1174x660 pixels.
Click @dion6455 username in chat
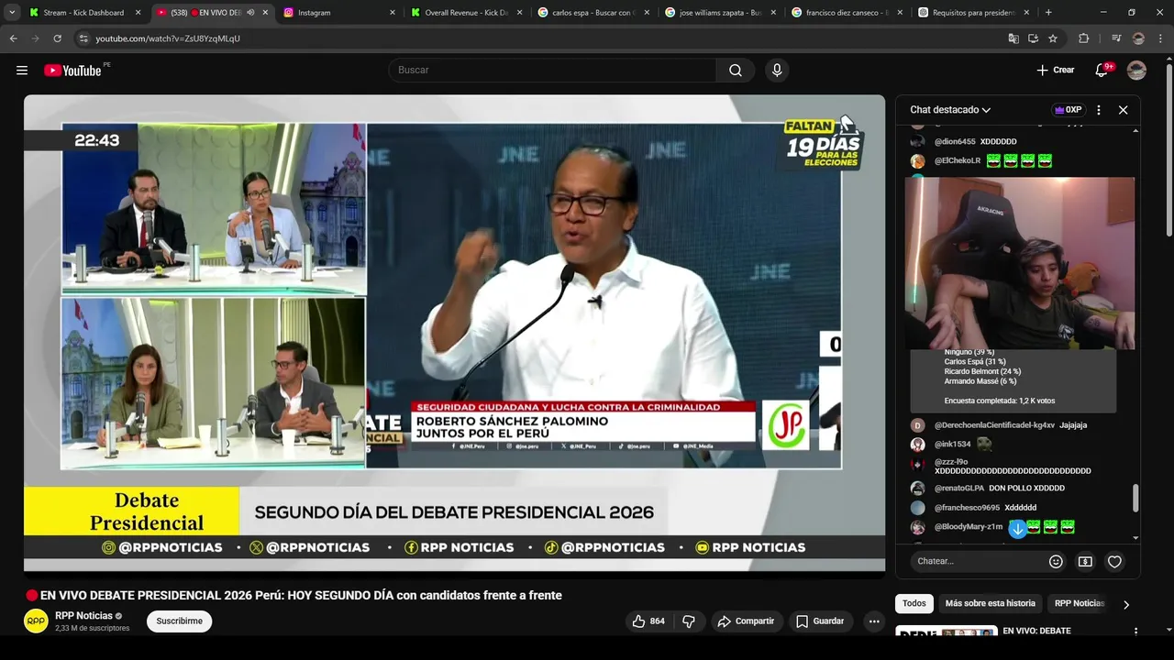955,142
